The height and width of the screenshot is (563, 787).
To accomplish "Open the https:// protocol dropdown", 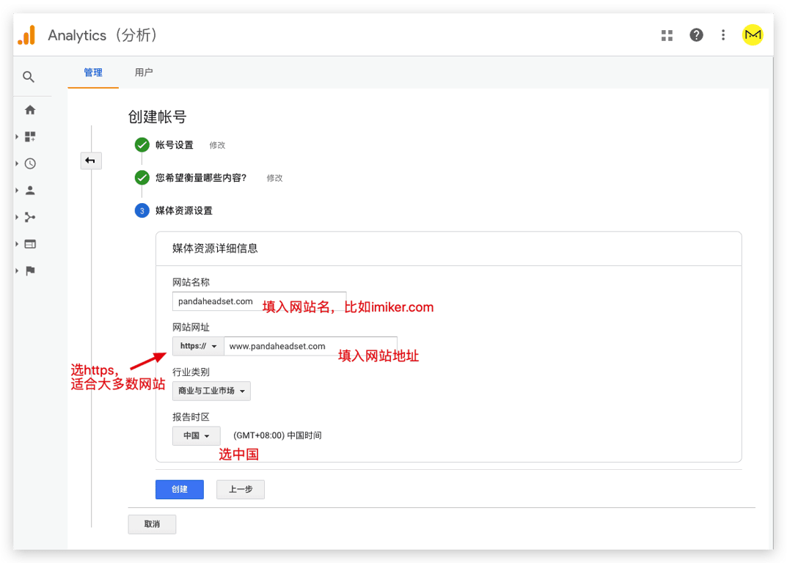I will [198, 347].
